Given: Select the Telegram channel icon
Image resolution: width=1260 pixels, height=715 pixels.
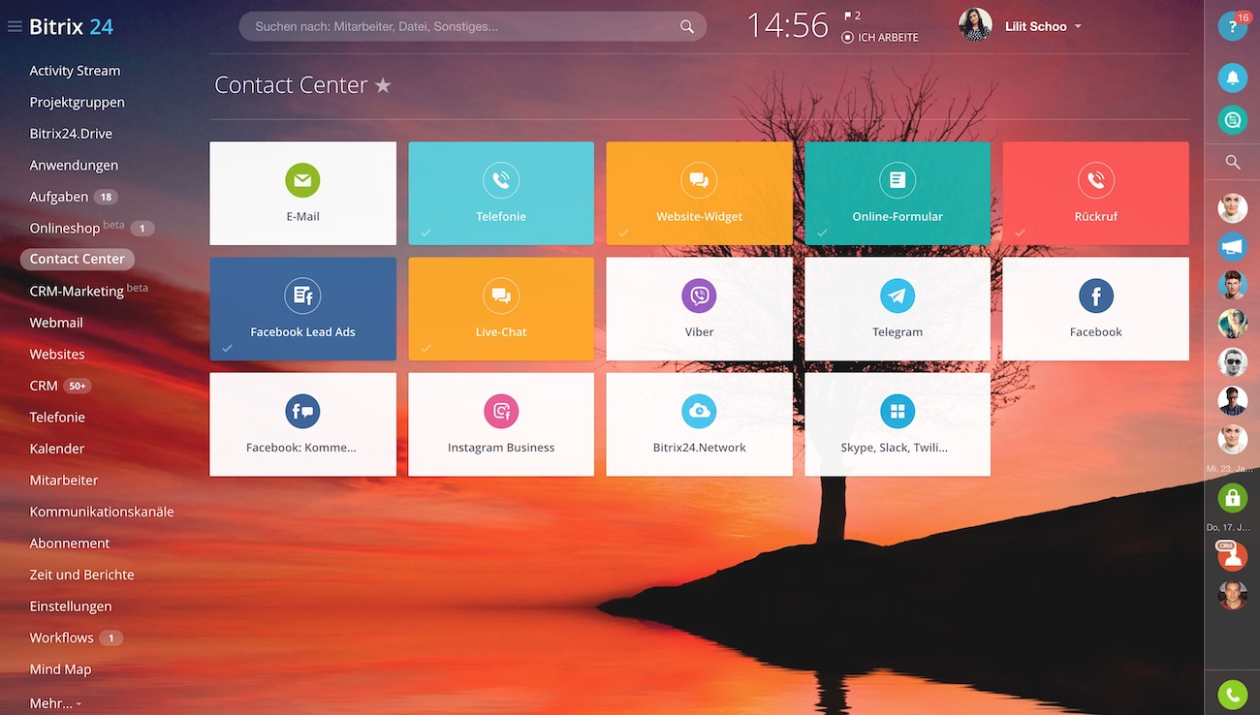Looking at the screenshot, I should pos(897,296).
